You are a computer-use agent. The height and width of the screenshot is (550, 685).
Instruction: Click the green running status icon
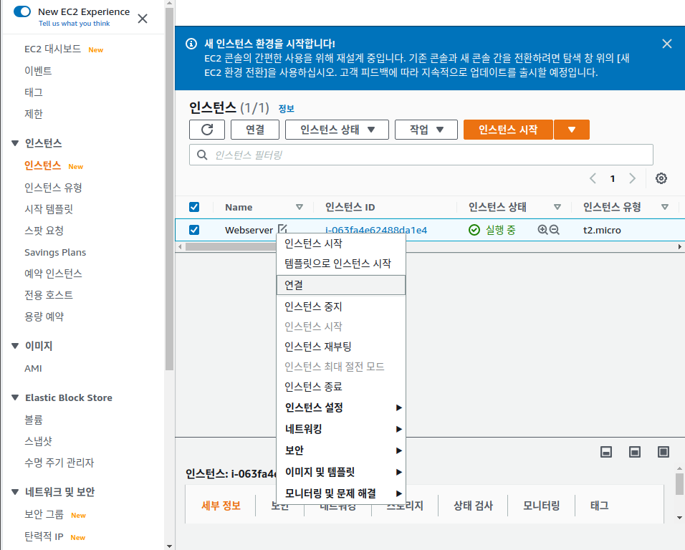pyautogui.click(x=474, y=230)
